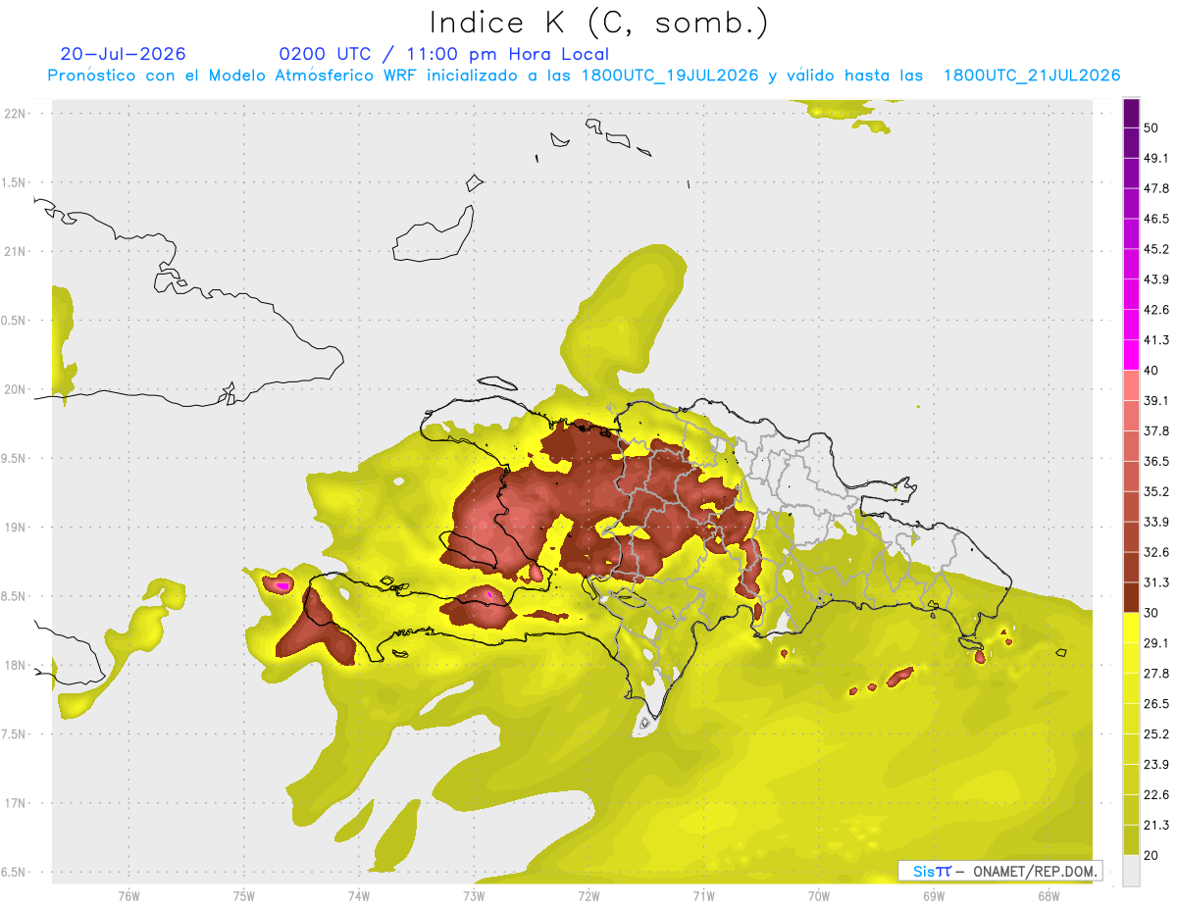
Task: Click the colorbar label '40'
Action: pos(1151,371)
